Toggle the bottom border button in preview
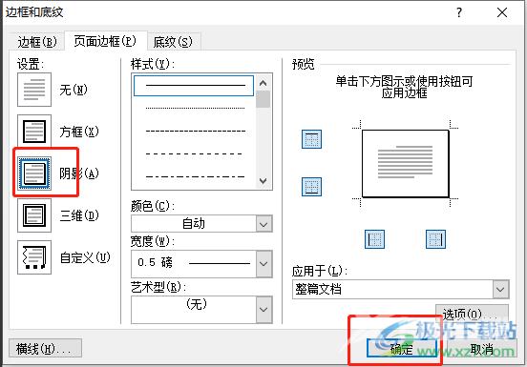Screen dimensions: 527x367 click(x=311, y=187)
